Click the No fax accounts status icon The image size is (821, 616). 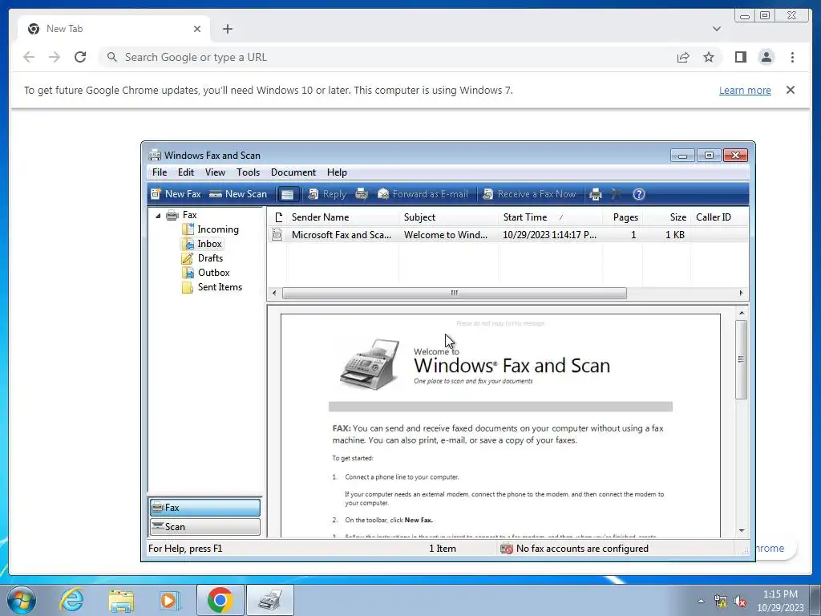(507, 549)
